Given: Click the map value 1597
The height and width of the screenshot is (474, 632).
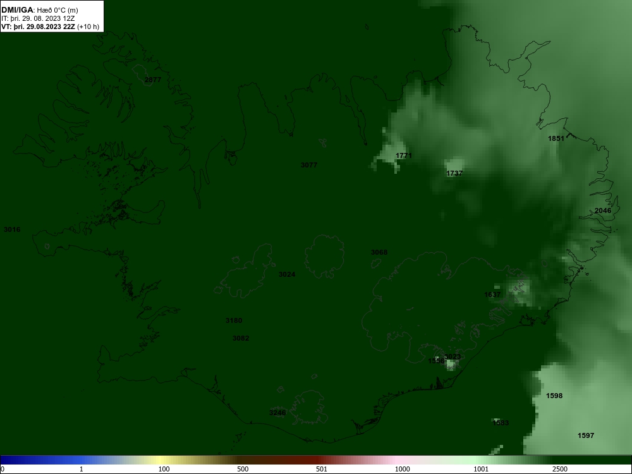Looking at the screenshot, I should pos(586,435).
